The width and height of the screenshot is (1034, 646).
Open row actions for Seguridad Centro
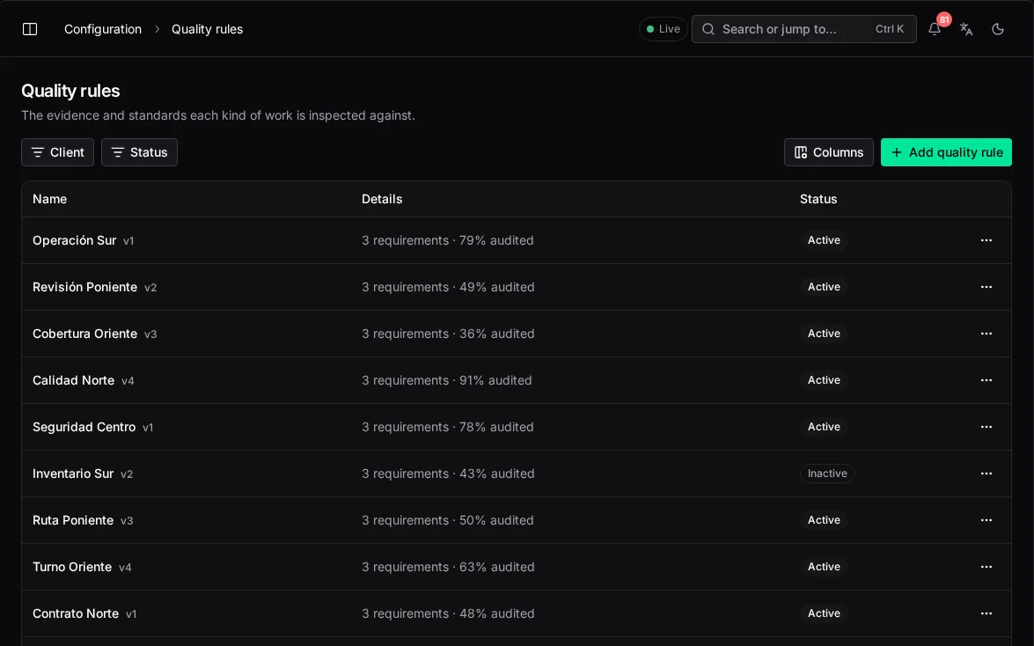pos(986,427)
